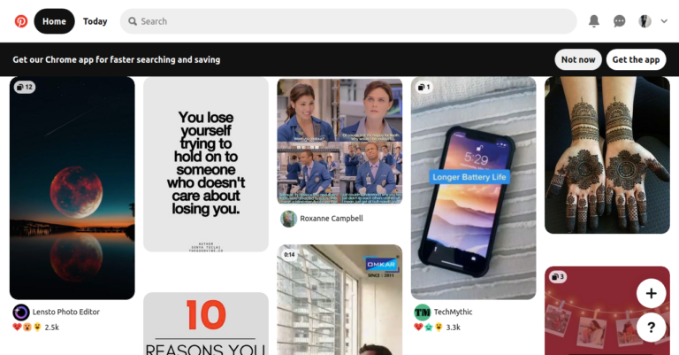Open the profile avatar picture
This screenshot has height=355, width=679.
pos(645,21)
